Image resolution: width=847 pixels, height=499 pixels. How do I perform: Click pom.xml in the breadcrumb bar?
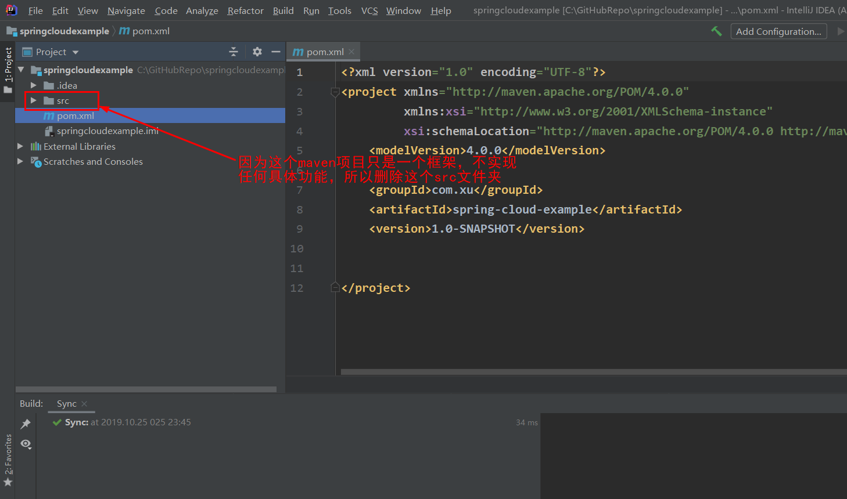coord(151,31)
